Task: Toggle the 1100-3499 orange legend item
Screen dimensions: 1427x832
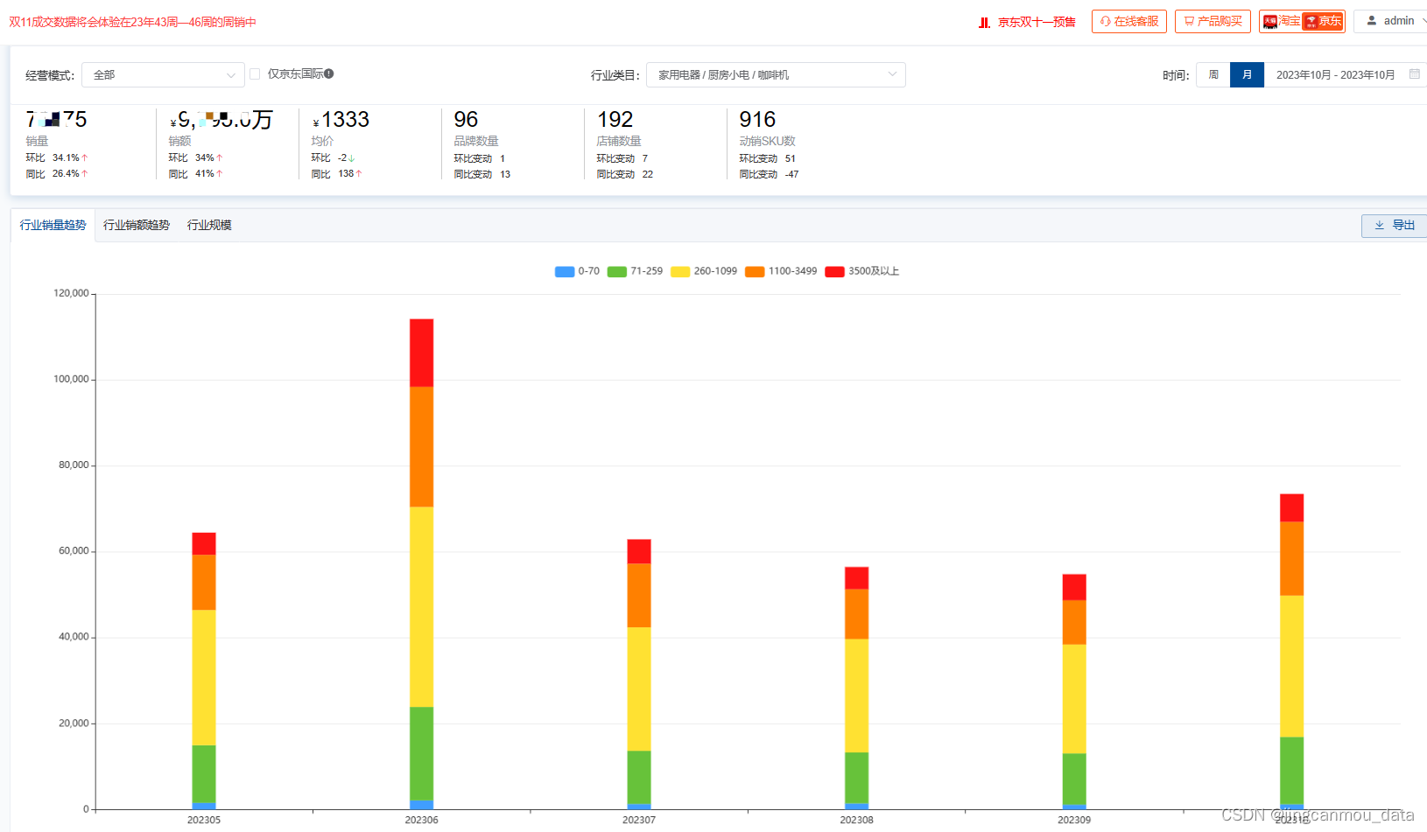Action: pos(781,272)
